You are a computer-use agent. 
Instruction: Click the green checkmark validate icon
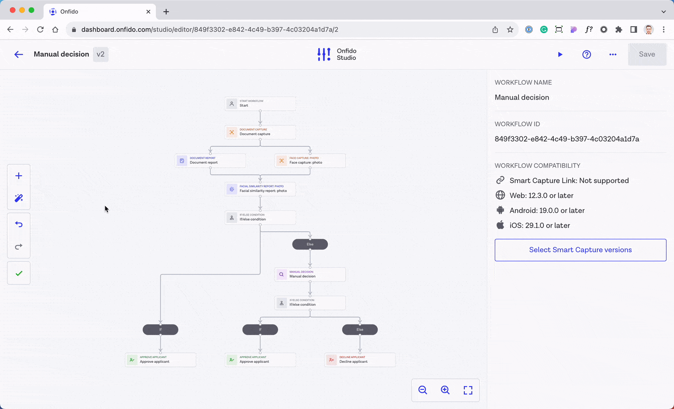pyautogui.click(x=19, y=273)
